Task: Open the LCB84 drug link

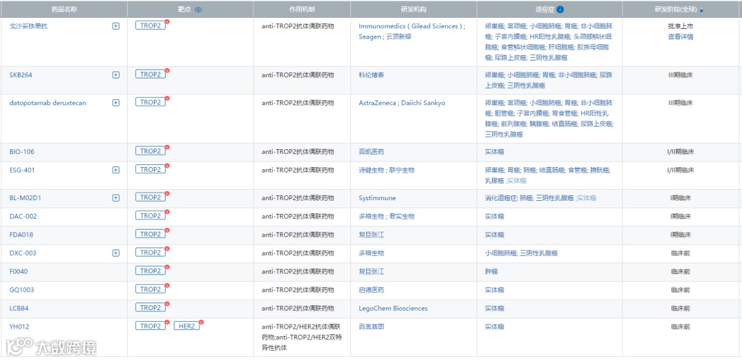Action: tap(19, 308)
